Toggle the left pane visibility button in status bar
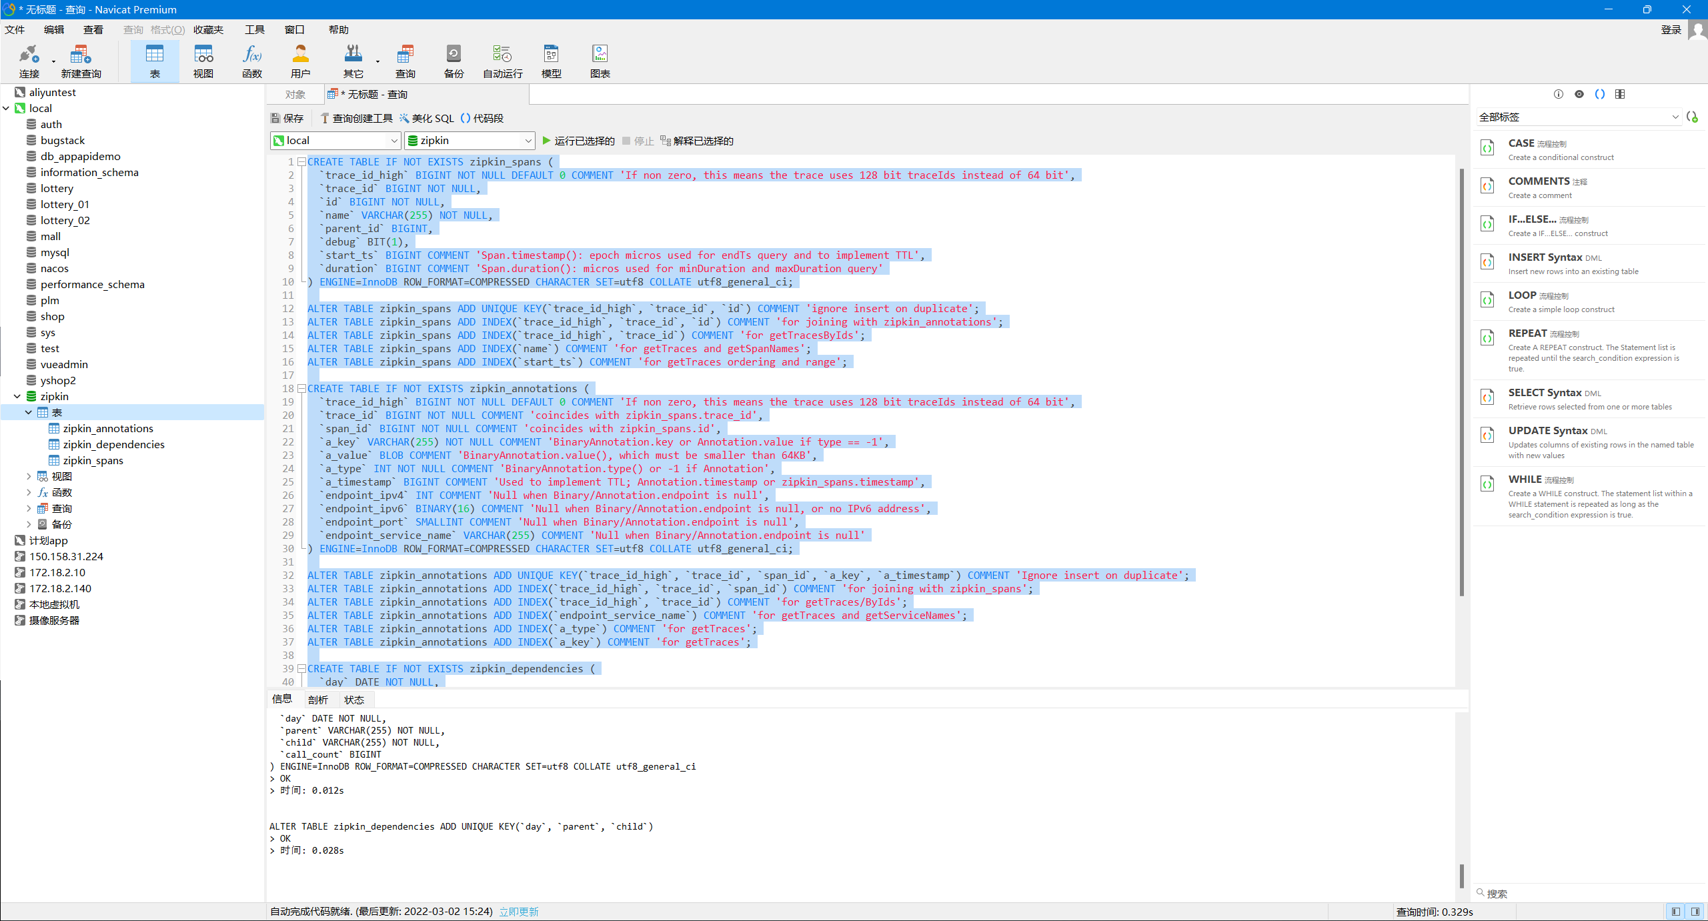This screenshot has height=921, width=1708. [x=1675, y=911]
